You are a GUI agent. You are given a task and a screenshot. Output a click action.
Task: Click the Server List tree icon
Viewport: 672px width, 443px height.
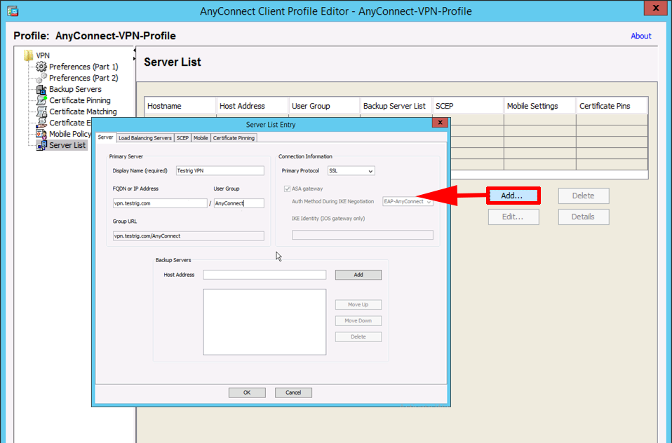point(41,145)
